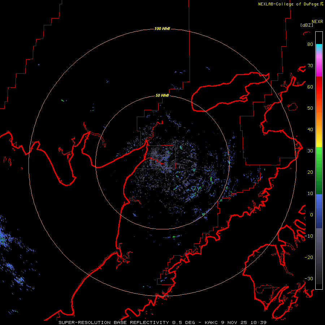Click the cyan segment of the colorbar

(319, 47)
